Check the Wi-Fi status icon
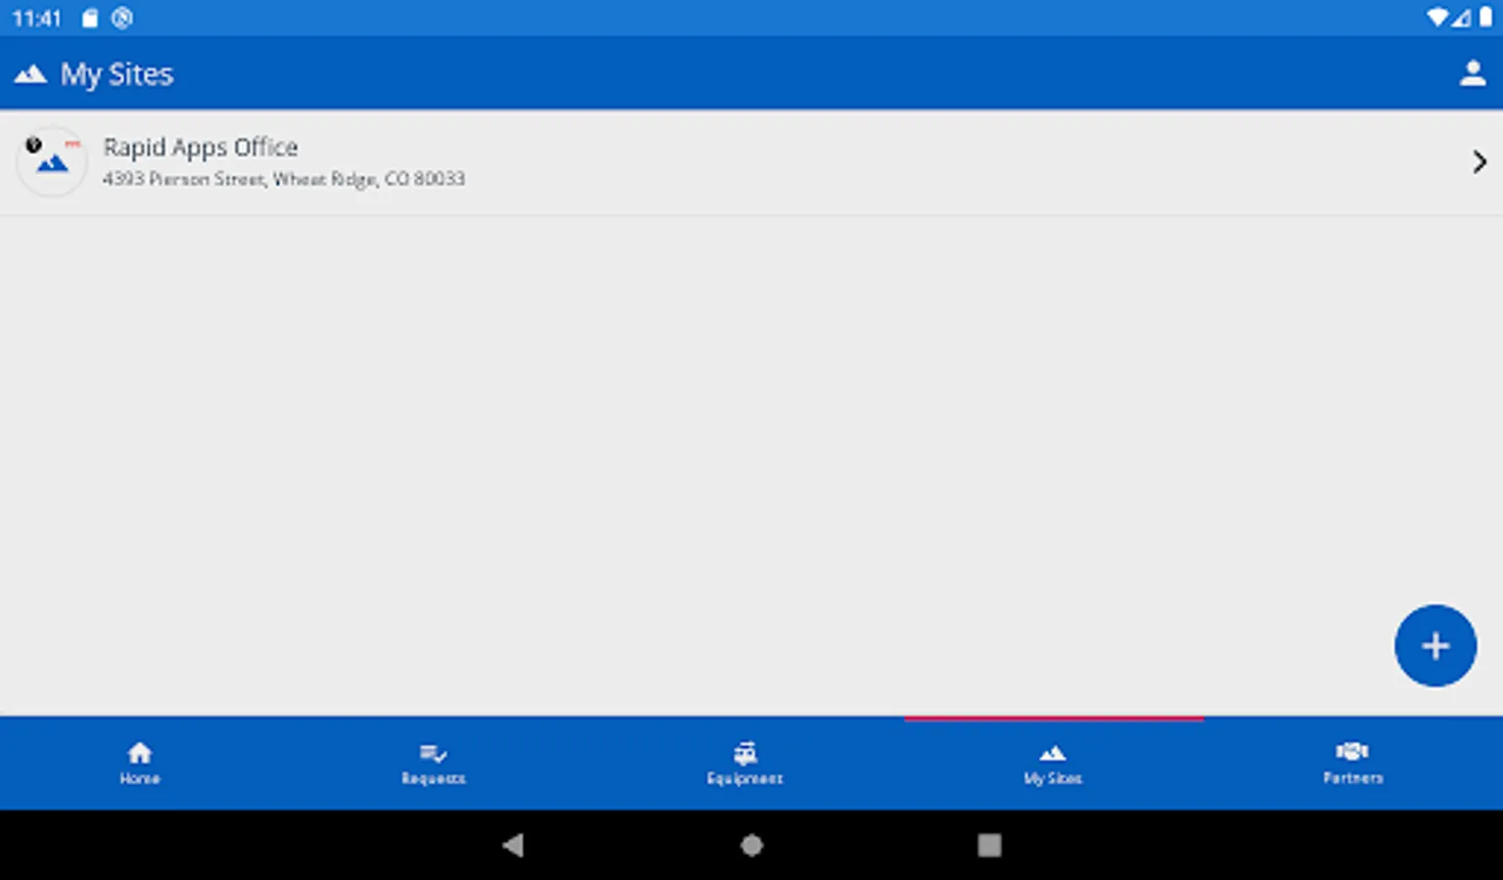This screenshot has width=1503, height=880. (x=1436, y=18)
